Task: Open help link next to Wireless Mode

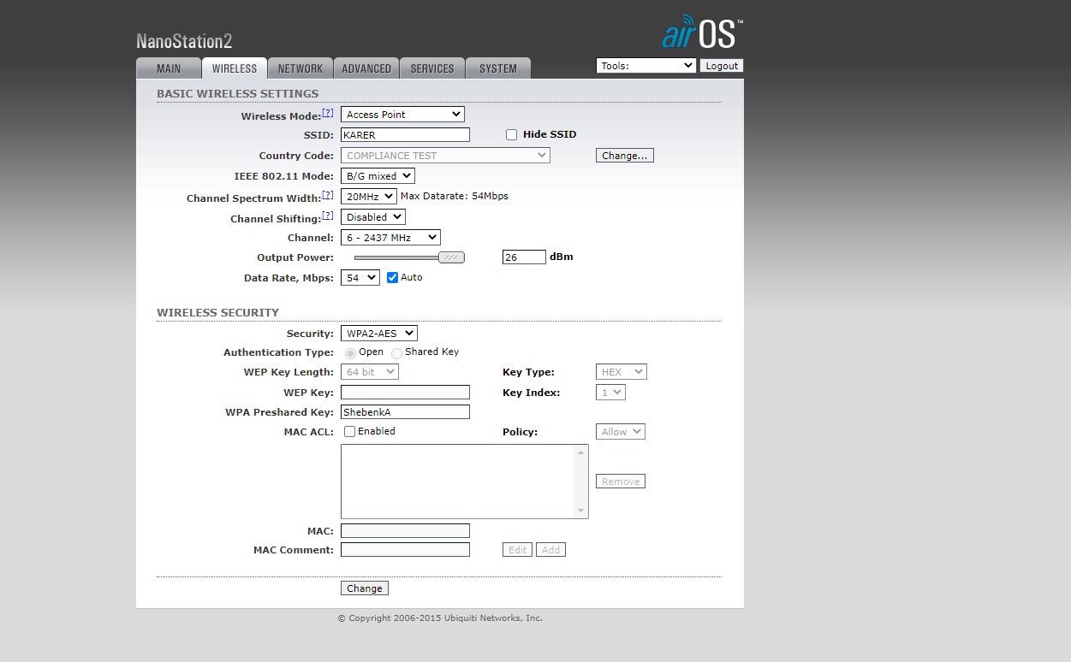Action: pos(328,113)
